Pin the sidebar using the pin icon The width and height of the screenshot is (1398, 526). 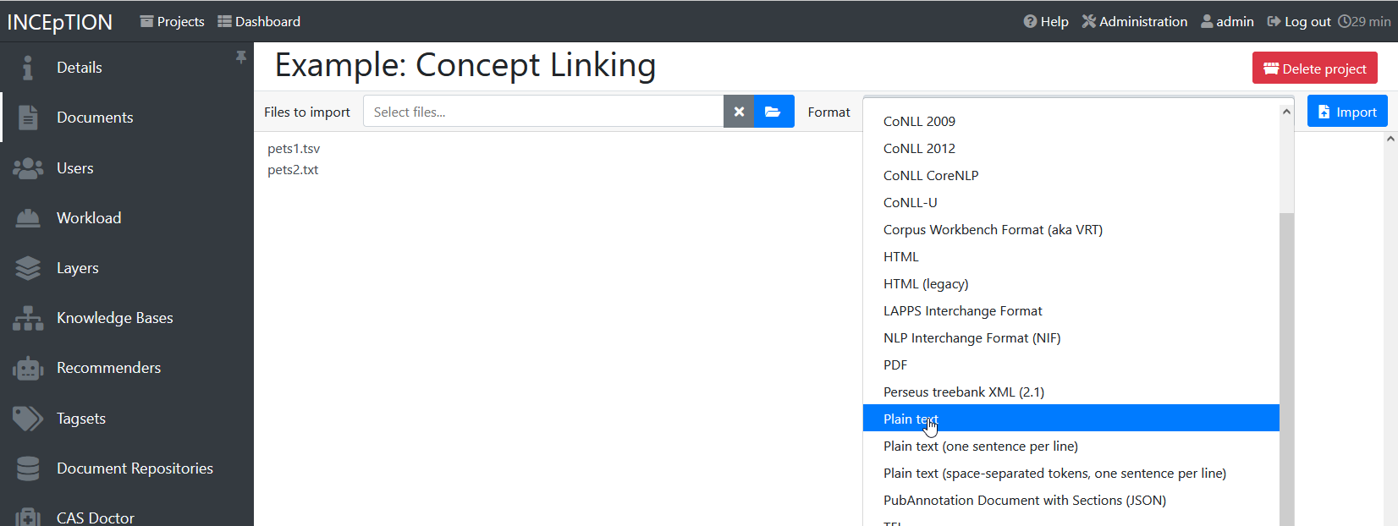[241, 56]
